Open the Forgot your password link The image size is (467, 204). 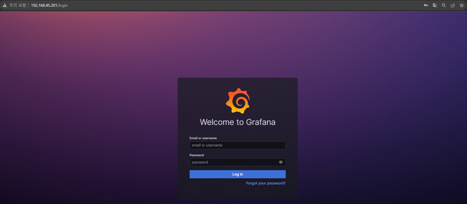pos(266,183)
